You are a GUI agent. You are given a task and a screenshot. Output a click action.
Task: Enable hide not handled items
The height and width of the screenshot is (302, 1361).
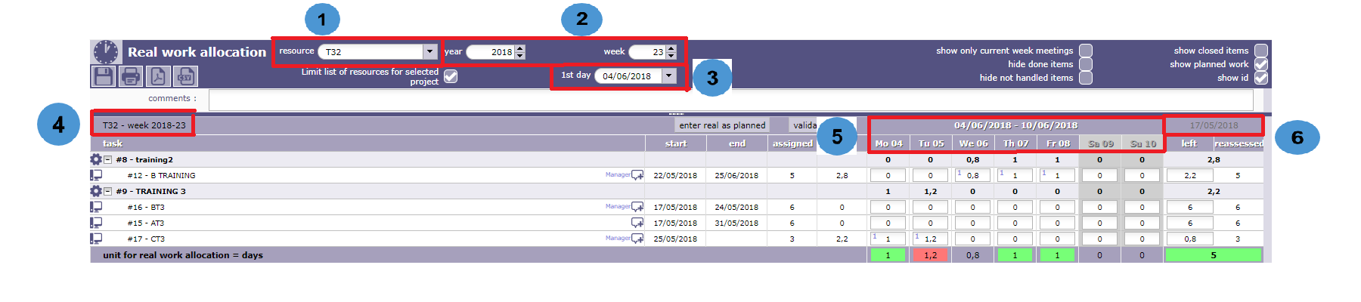click(1086, 78)
